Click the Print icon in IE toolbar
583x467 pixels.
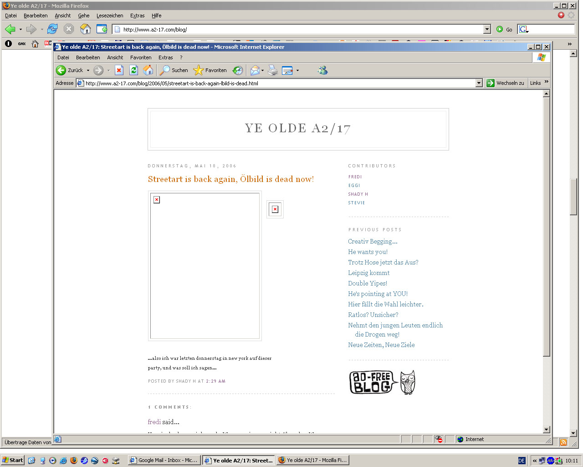pos(273,70)
